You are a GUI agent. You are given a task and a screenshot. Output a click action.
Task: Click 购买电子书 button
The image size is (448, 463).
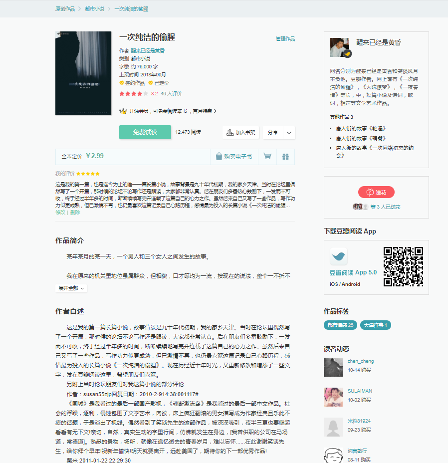pos(234,157)
